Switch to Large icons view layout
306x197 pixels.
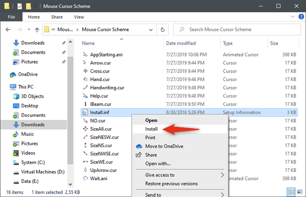pos(299,192)
